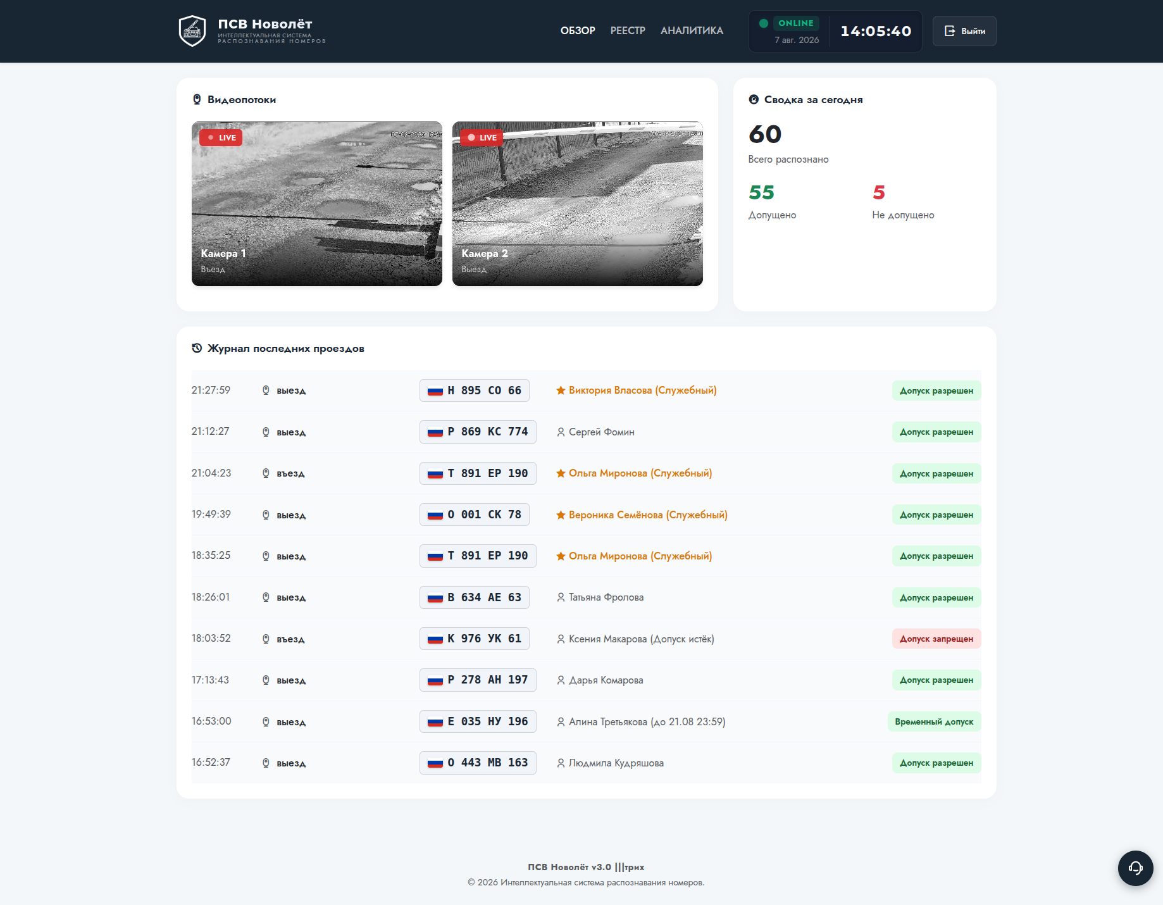Screen dimensions: 1163x905
Task: Click the Временный допуск badge
Action: tap(934, 721)
